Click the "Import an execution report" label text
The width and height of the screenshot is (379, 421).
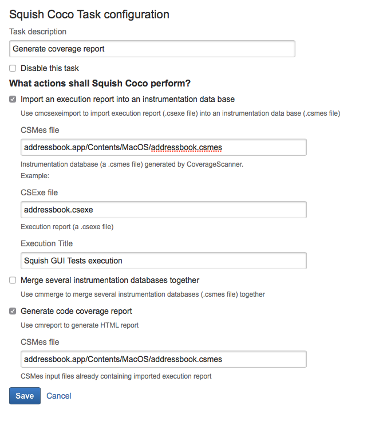pos(128,99)
